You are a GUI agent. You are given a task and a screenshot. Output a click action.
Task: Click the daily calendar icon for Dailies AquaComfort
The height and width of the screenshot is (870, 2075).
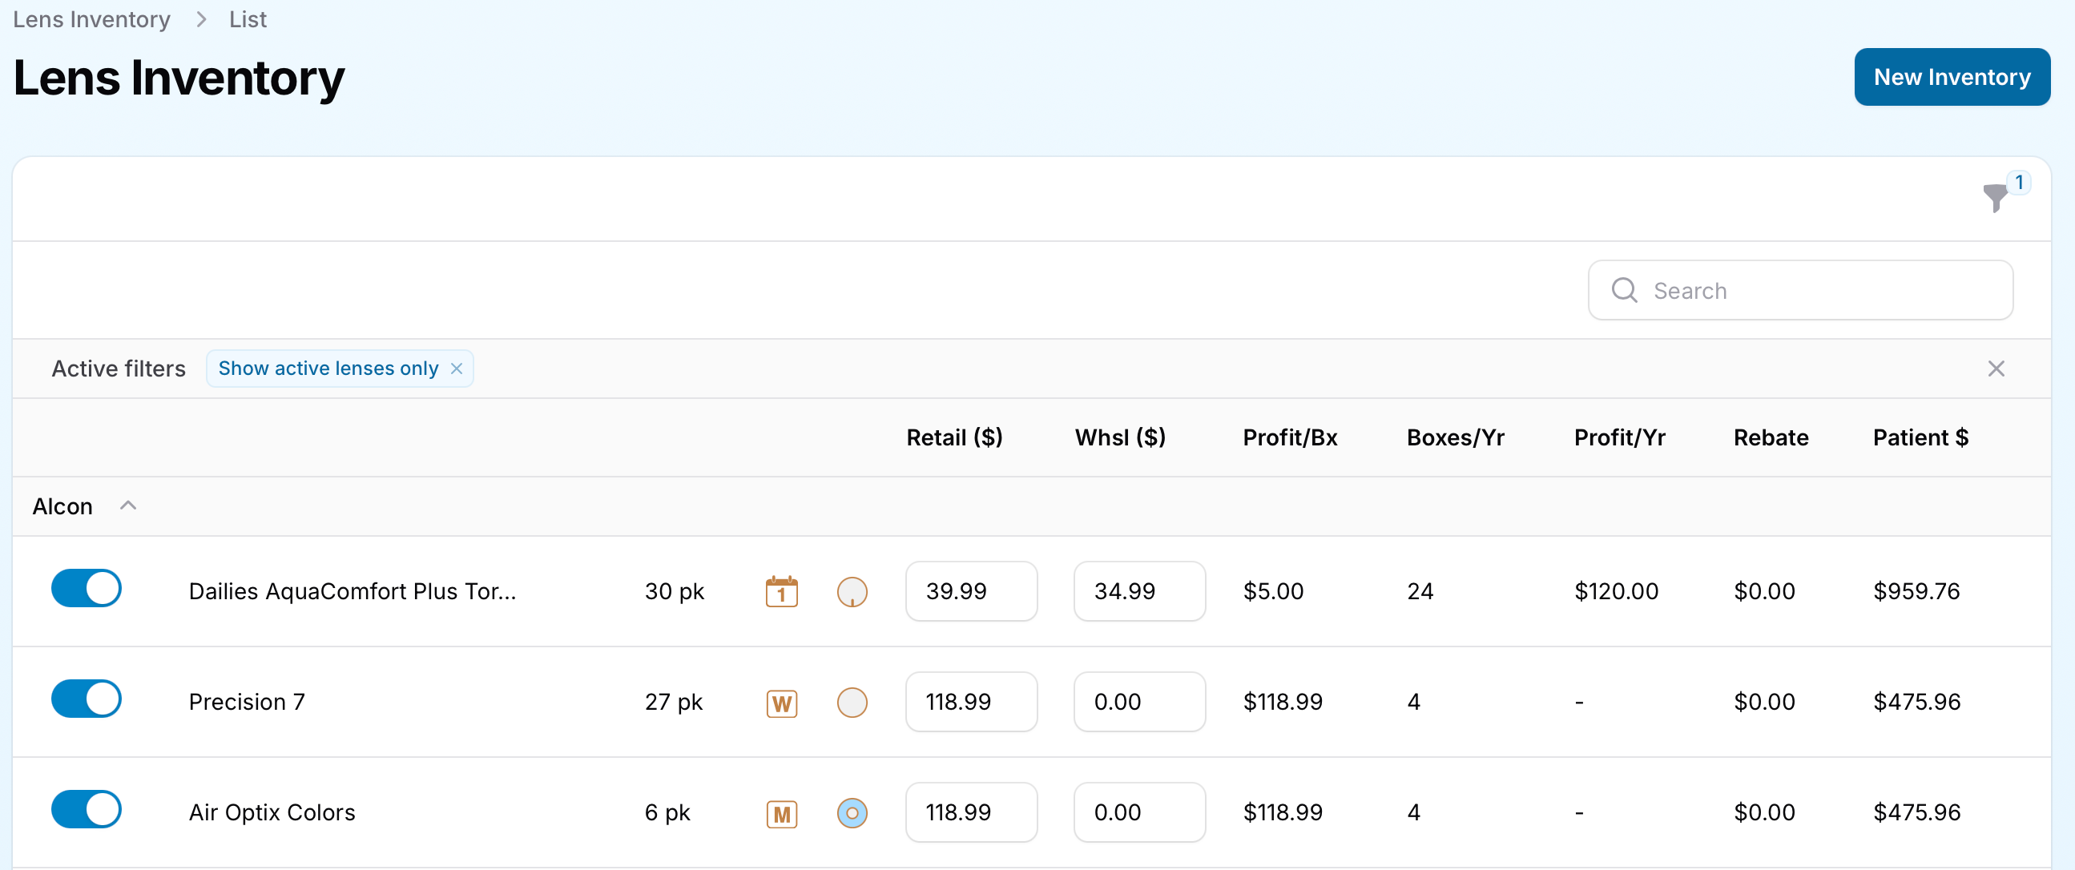[780, 591]
